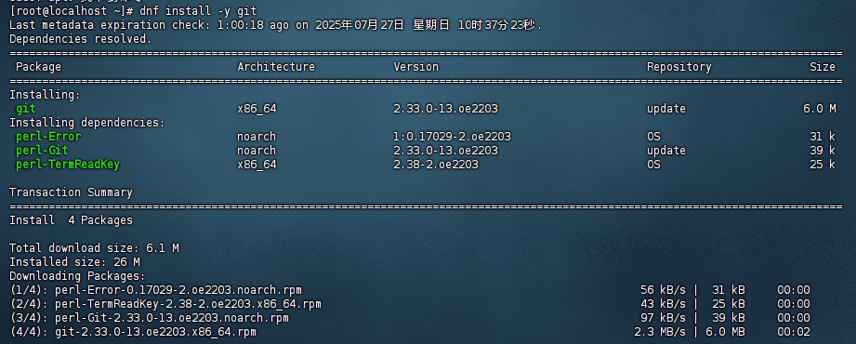Select the "perl-Error" package name
Image resolution: width=856 pixels, height=344 pixels.
click(x=48, y=137)
